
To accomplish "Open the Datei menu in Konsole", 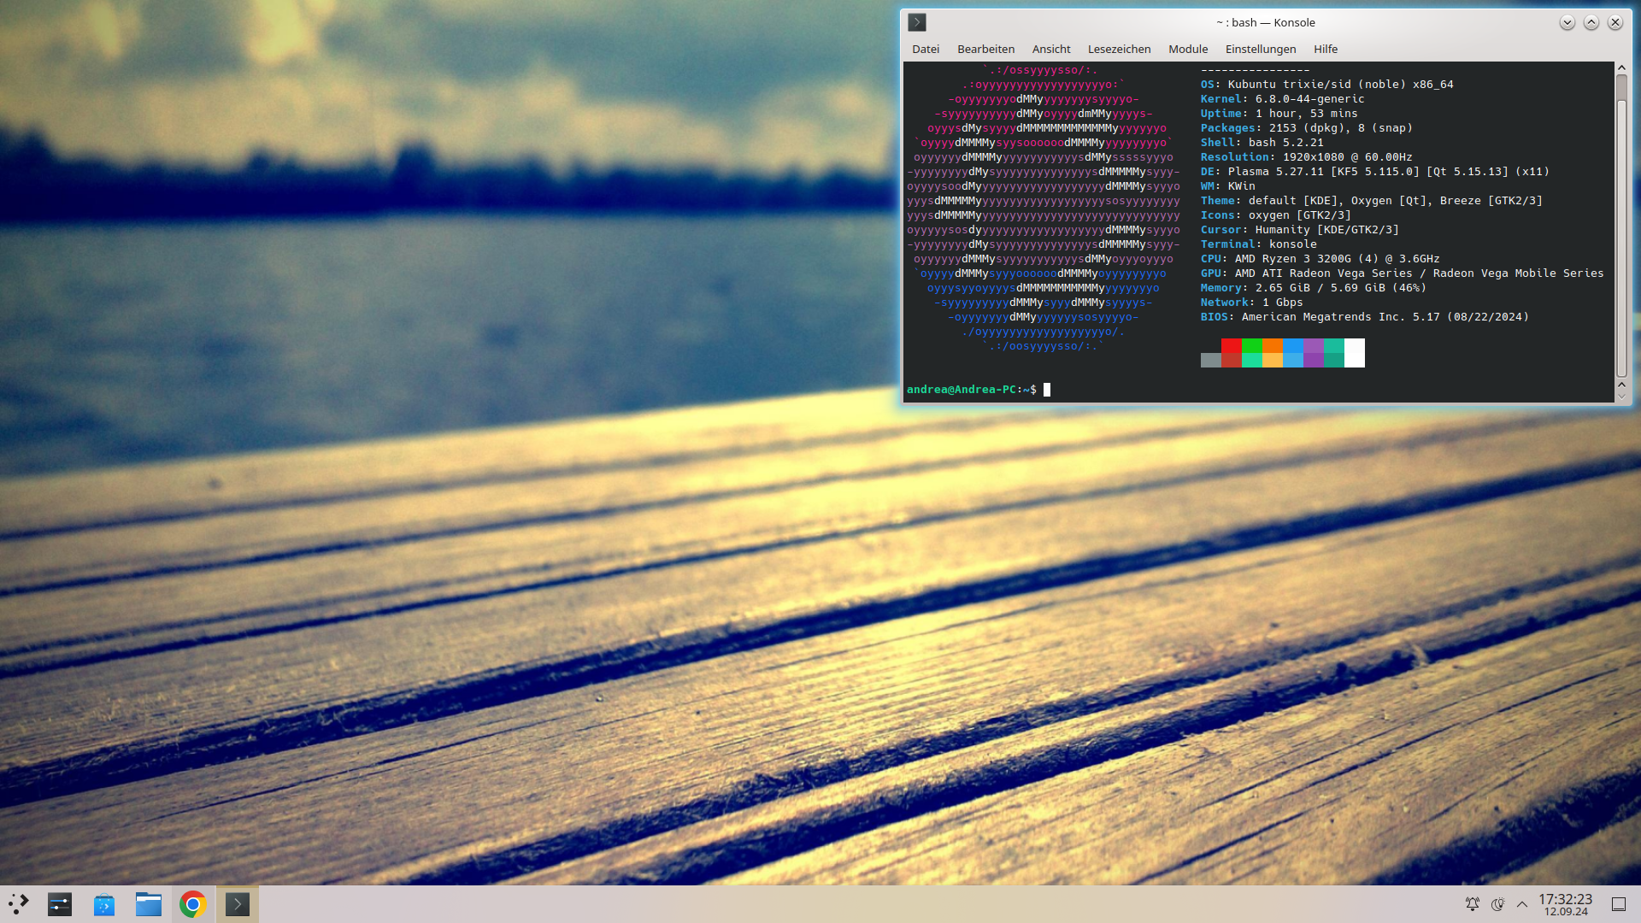I will tap(926, 49).
